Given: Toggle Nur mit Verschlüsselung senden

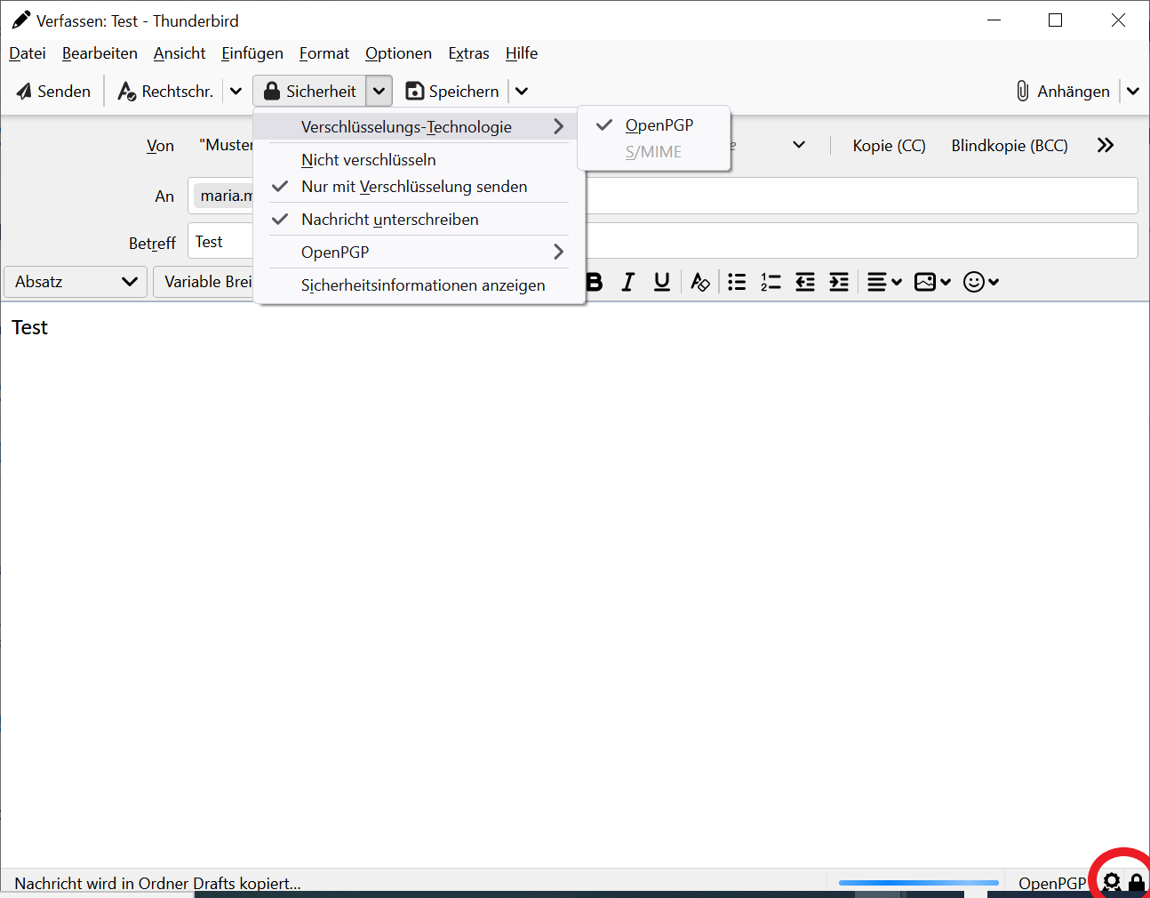Looking at the screenshot, I should coord(413,187).
